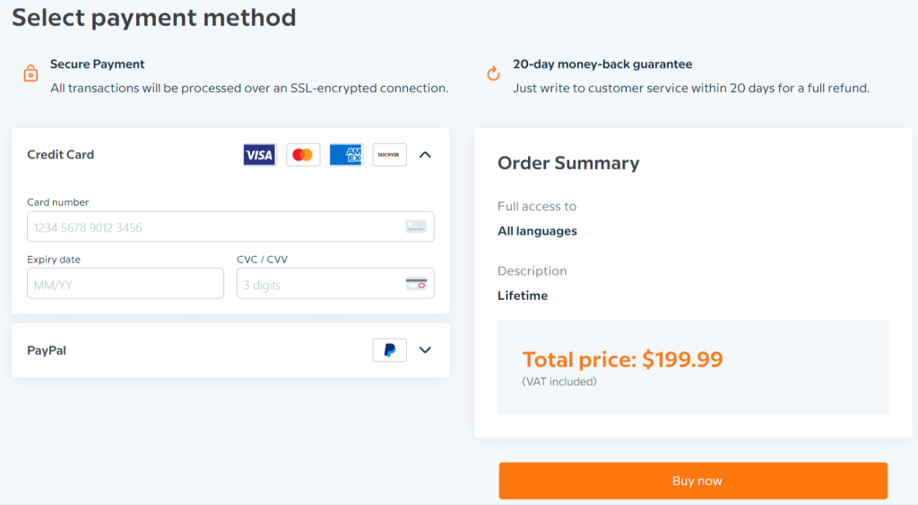Viewport: 918px width, 505px height.
Task: Collapse the Credit Card section chevron
Action: (425, 155)
